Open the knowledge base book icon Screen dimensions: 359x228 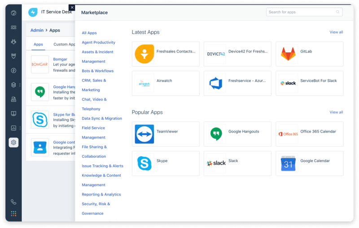click(13, 113)
